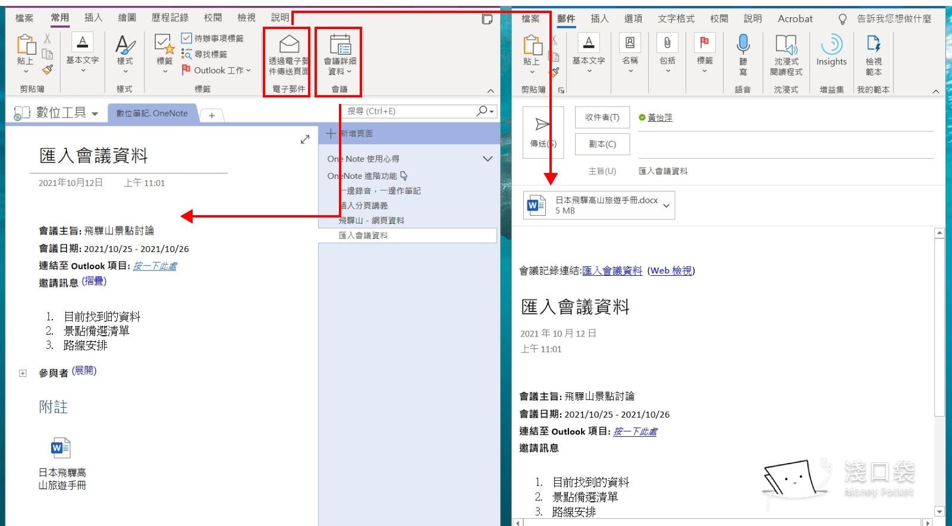Click 數位工具 notebook icon
Screen dimensions: 952x526
point(22,113)
